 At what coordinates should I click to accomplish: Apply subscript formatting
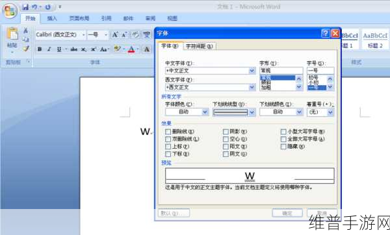click(83, 49)
